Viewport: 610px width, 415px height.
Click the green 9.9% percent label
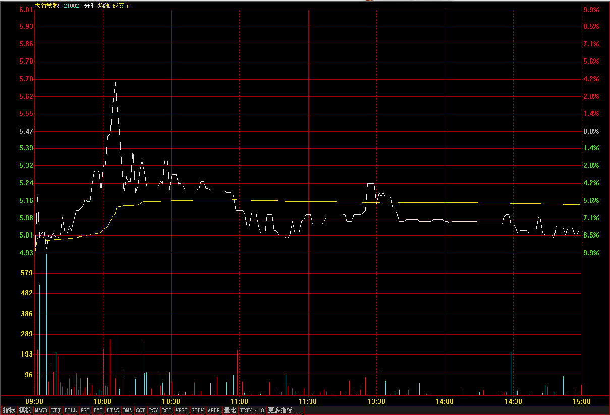pyautogui.click(x=591, y=253)
